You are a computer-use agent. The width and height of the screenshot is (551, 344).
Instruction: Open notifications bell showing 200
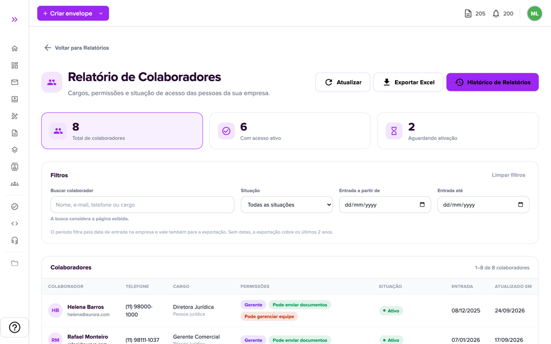(496, 13)
